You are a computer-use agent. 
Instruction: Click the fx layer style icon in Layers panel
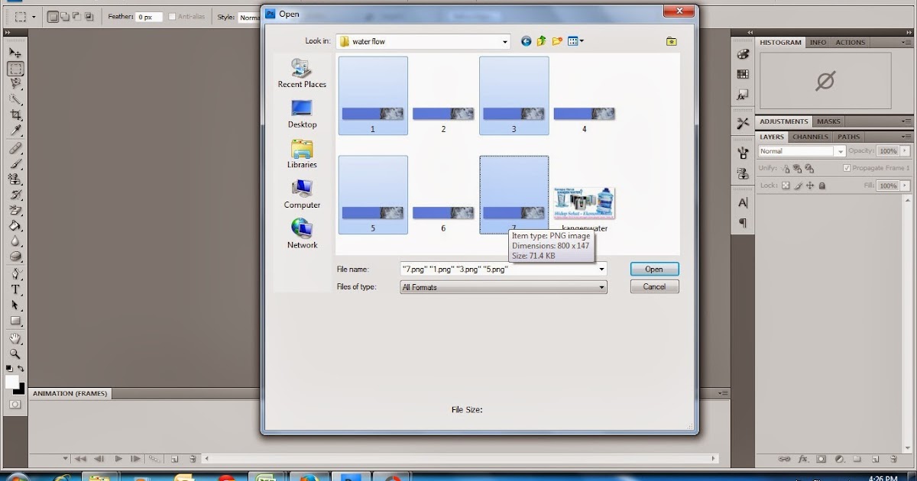803,460
